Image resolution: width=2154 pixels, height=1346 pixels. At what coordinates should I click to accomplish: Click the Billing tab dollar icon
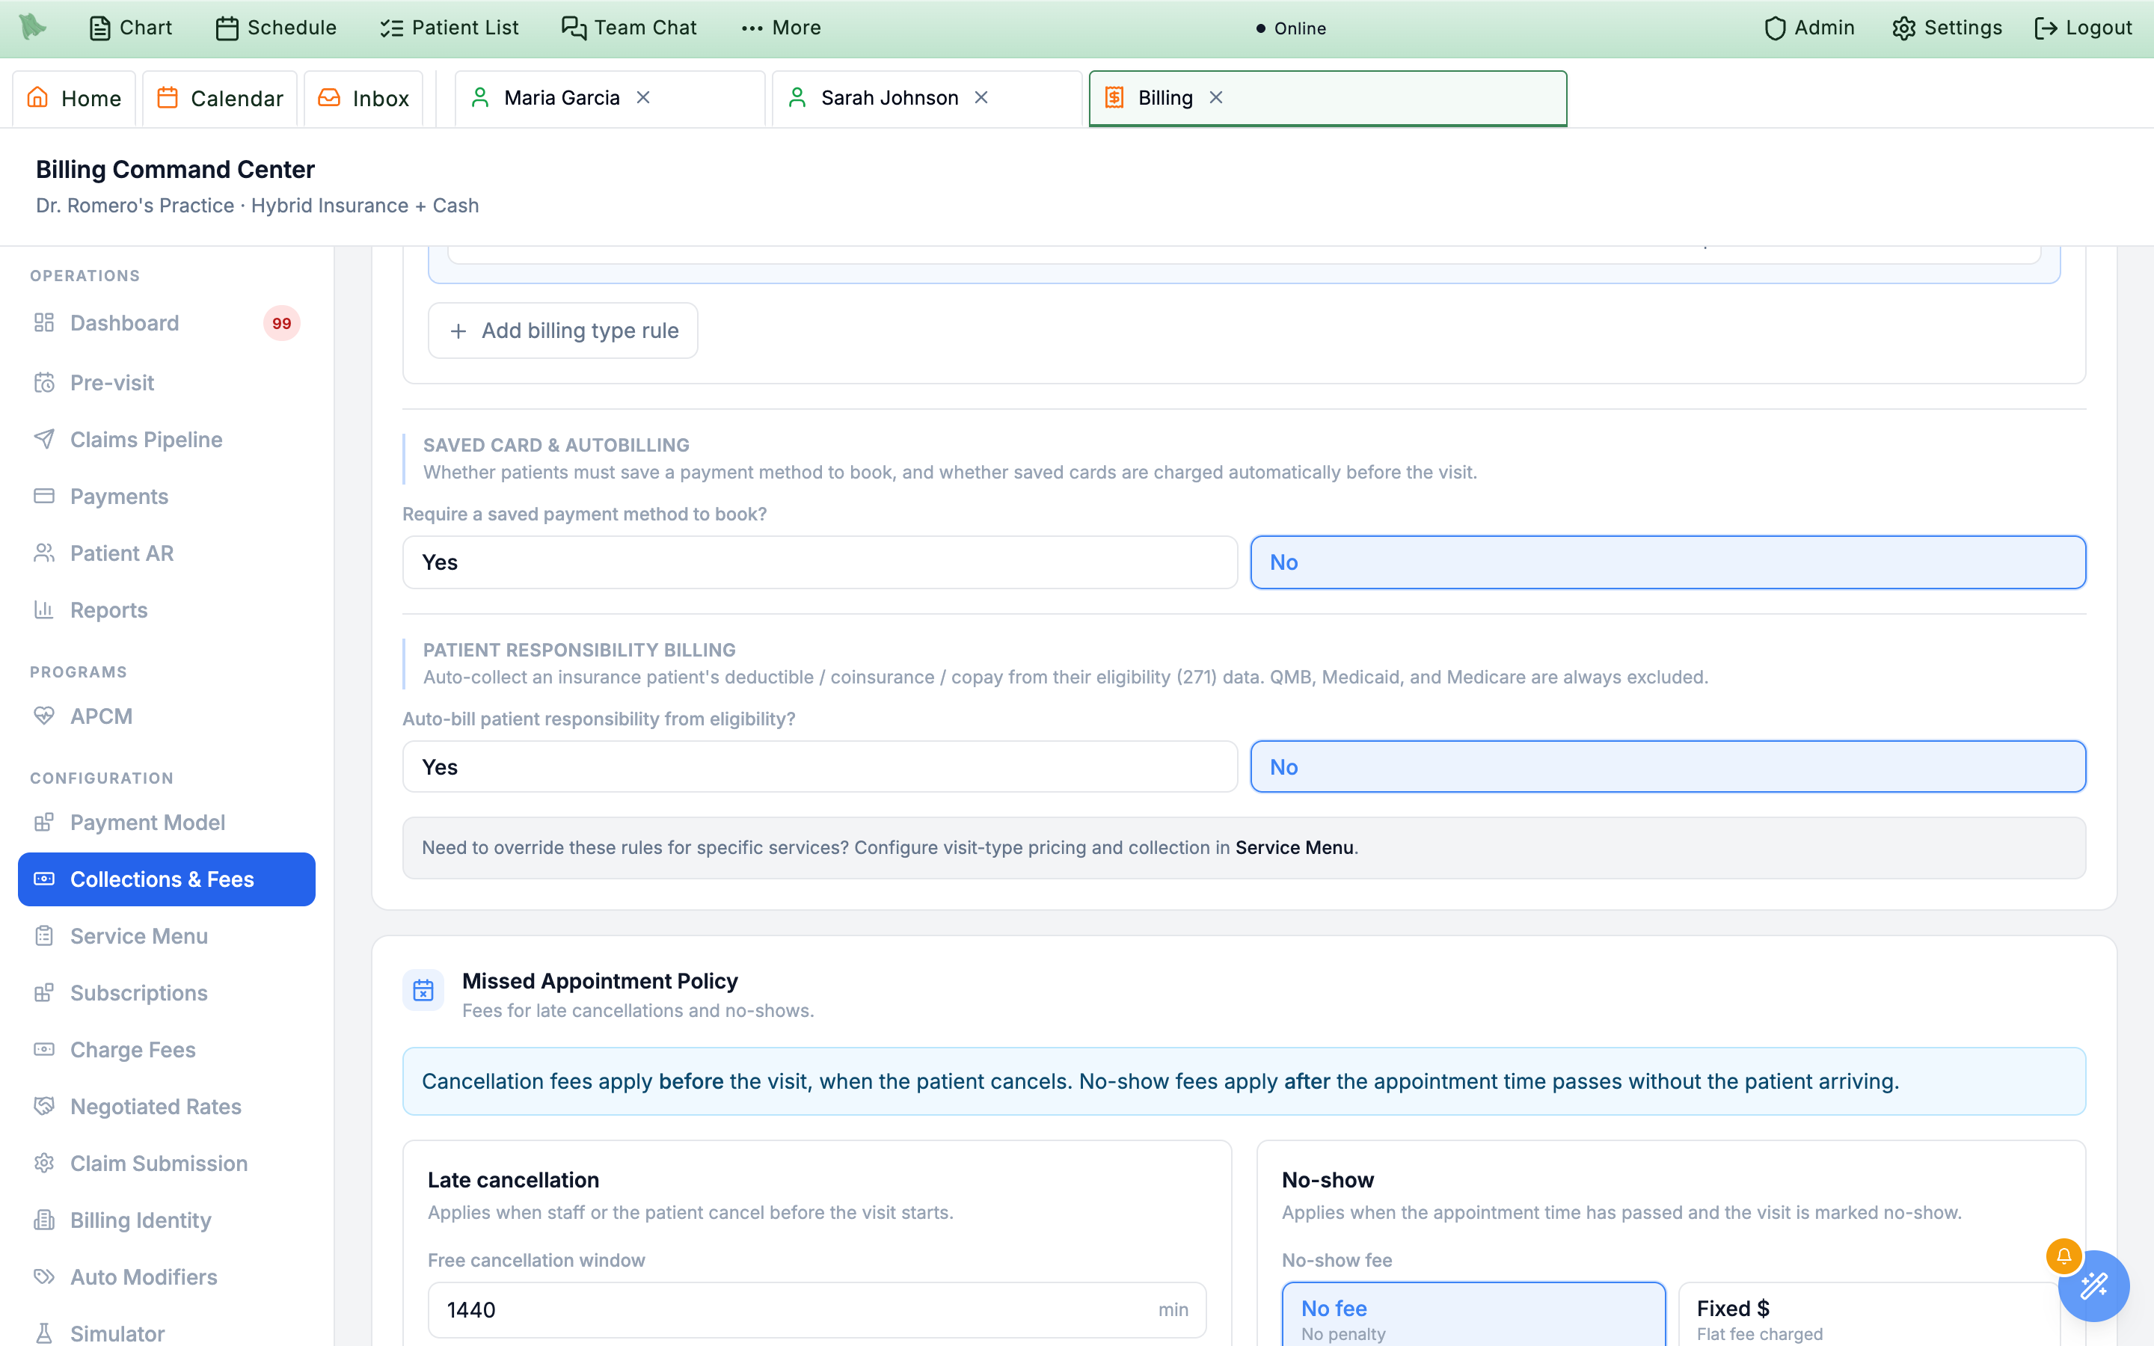click(1114, 97)
